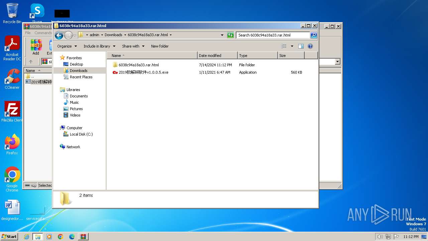Click the New folder button
This screenshot has height=241, width=428.
tap(160, 46)
